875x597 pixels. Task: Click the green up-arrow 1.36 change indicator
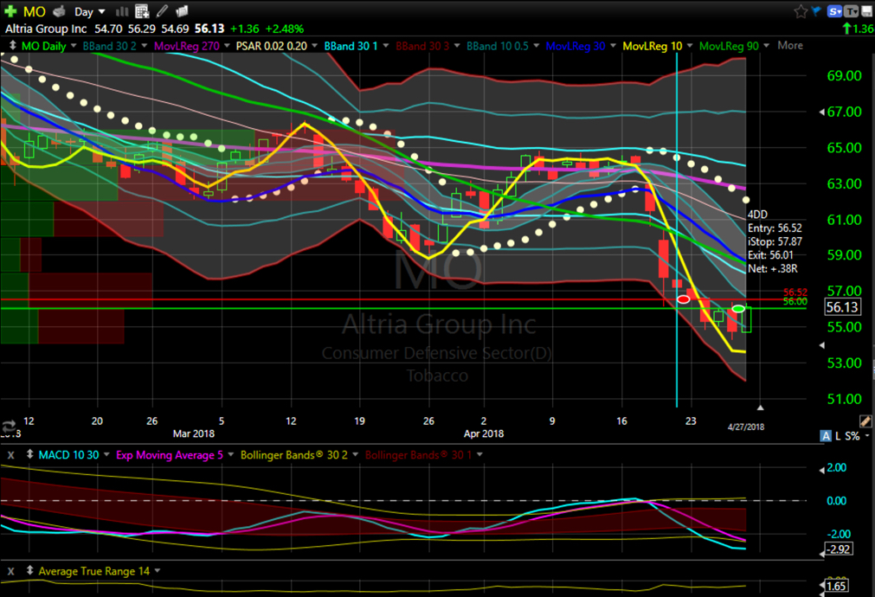[x=859, y=29]
